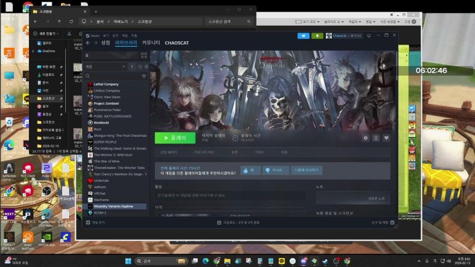Select Project Zomboid in the game list
Viewport: 475px width, 267px height.
point(107,103)
